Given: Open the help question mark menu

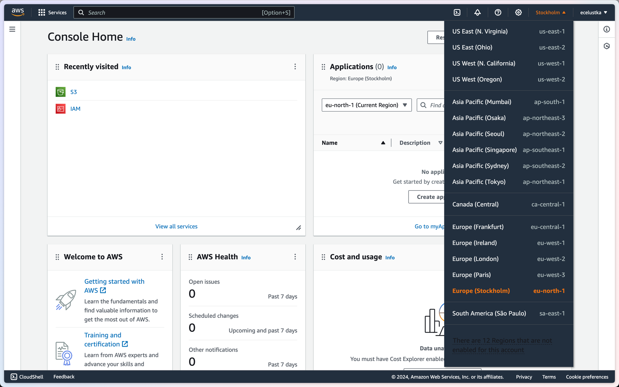Looking at the screenshot, I should (498, 12).
